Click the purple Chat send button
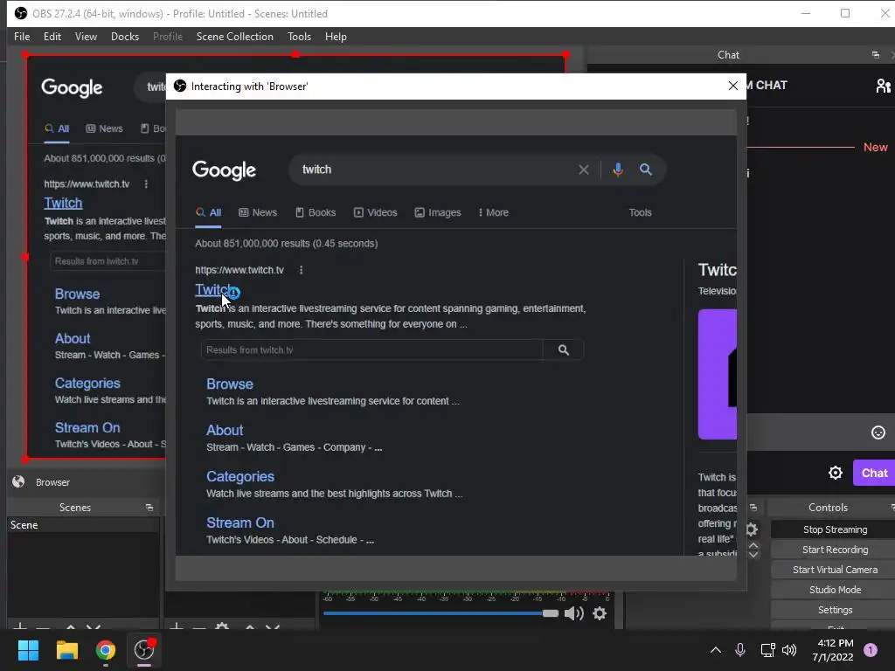Screen dimensions: 895x671 coord(874,473)
